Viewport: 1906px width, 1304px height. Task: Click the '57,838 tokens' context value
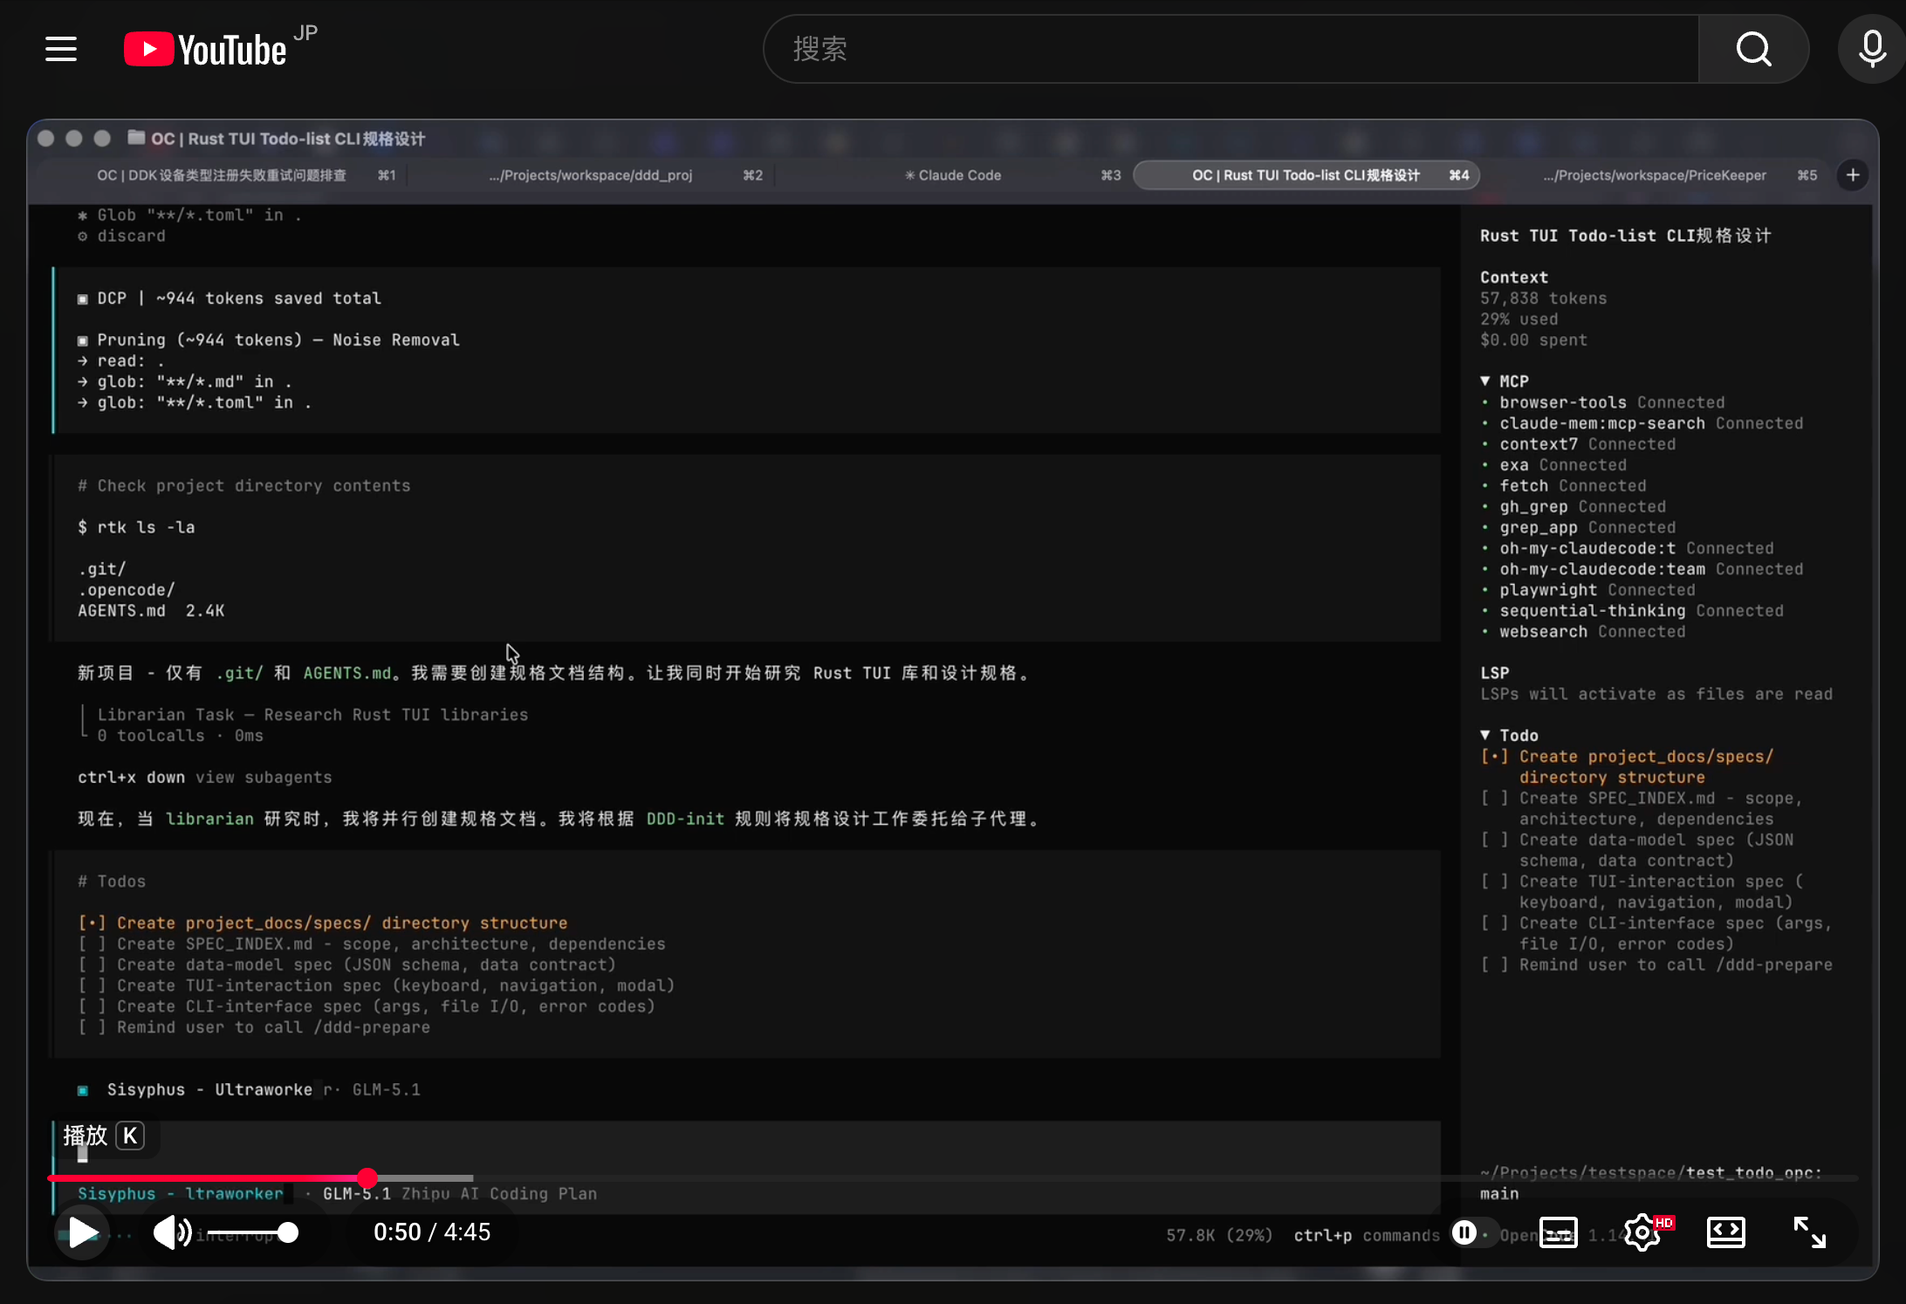coord(1543,299)
